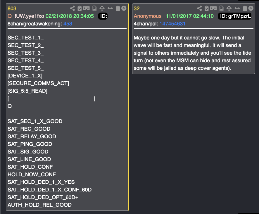259x214 pixels.
Task: Click line AUTH_HOLD_REL_GOOD
Action: [40, 205]
